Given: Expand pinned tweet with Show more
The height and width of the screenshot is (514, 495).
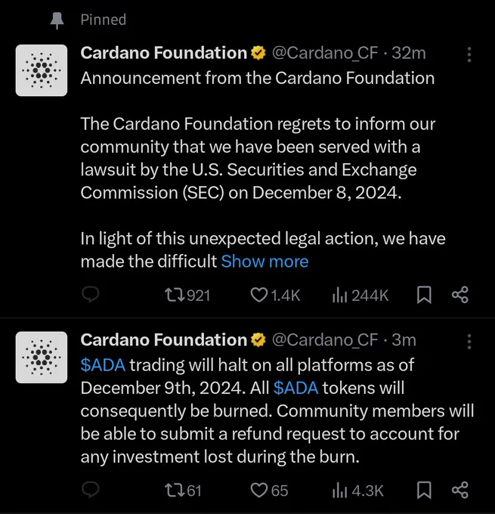Looking at the screenshot, I should click(x=265, y=262).
